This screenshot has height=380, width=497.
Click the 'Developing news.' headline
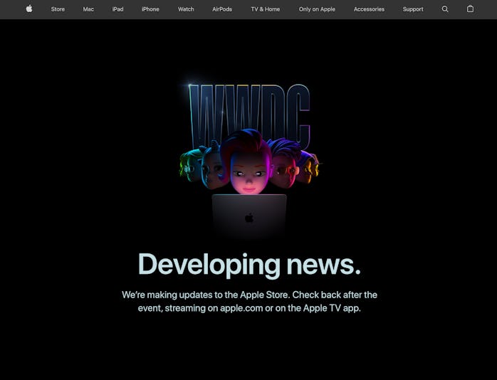pyautogui.click(x=249, y=265)
